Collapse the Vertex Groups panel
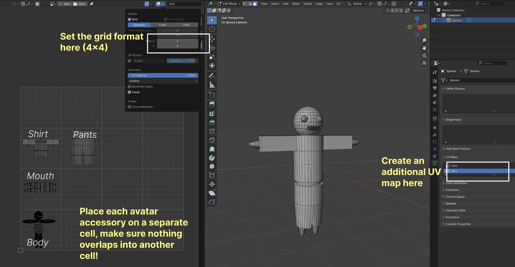The height and width of the screenshot is (267, 515). tap(454, 88)
